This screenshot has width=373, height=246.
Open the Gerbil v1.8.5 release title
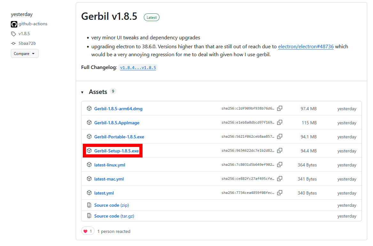coord(109,16)
